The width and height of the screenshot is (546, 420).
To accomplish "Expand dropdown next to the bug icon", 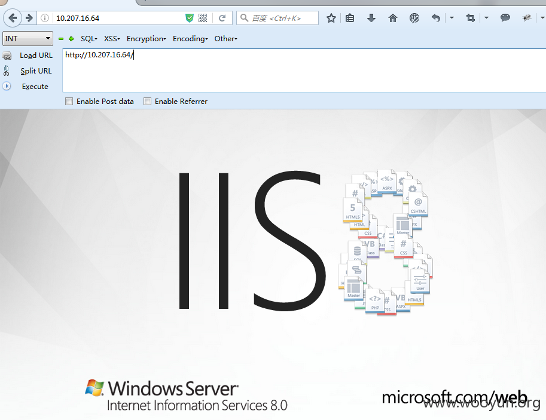I will click(542, 18).
